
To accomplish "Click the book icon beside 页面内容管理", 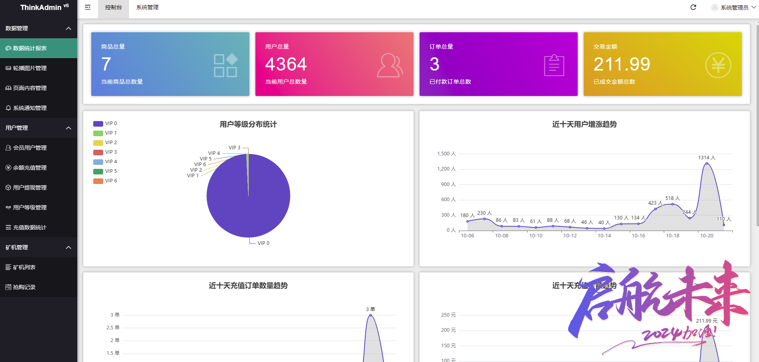I will (x=8, y=88).
